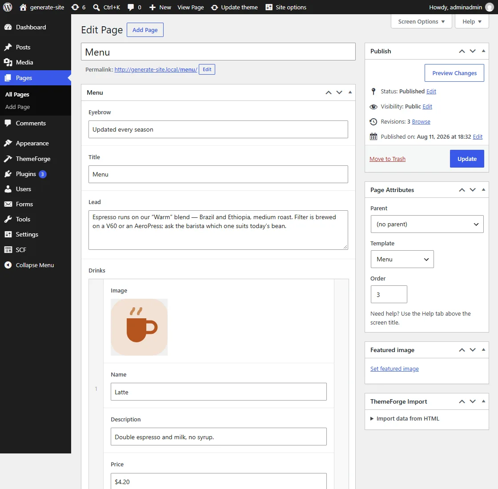
Task: Open the New menu in admin bar
Action: tap(160, 7)
